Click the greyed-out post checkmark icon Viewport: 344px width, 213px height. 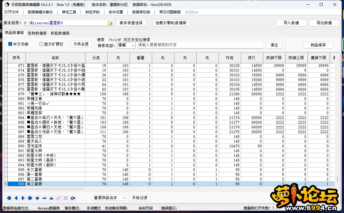(x=59, y=198)
